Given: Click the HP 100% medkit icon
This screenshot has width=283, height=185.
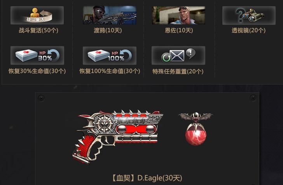Looking at the screenshot, I should [110, 55].
